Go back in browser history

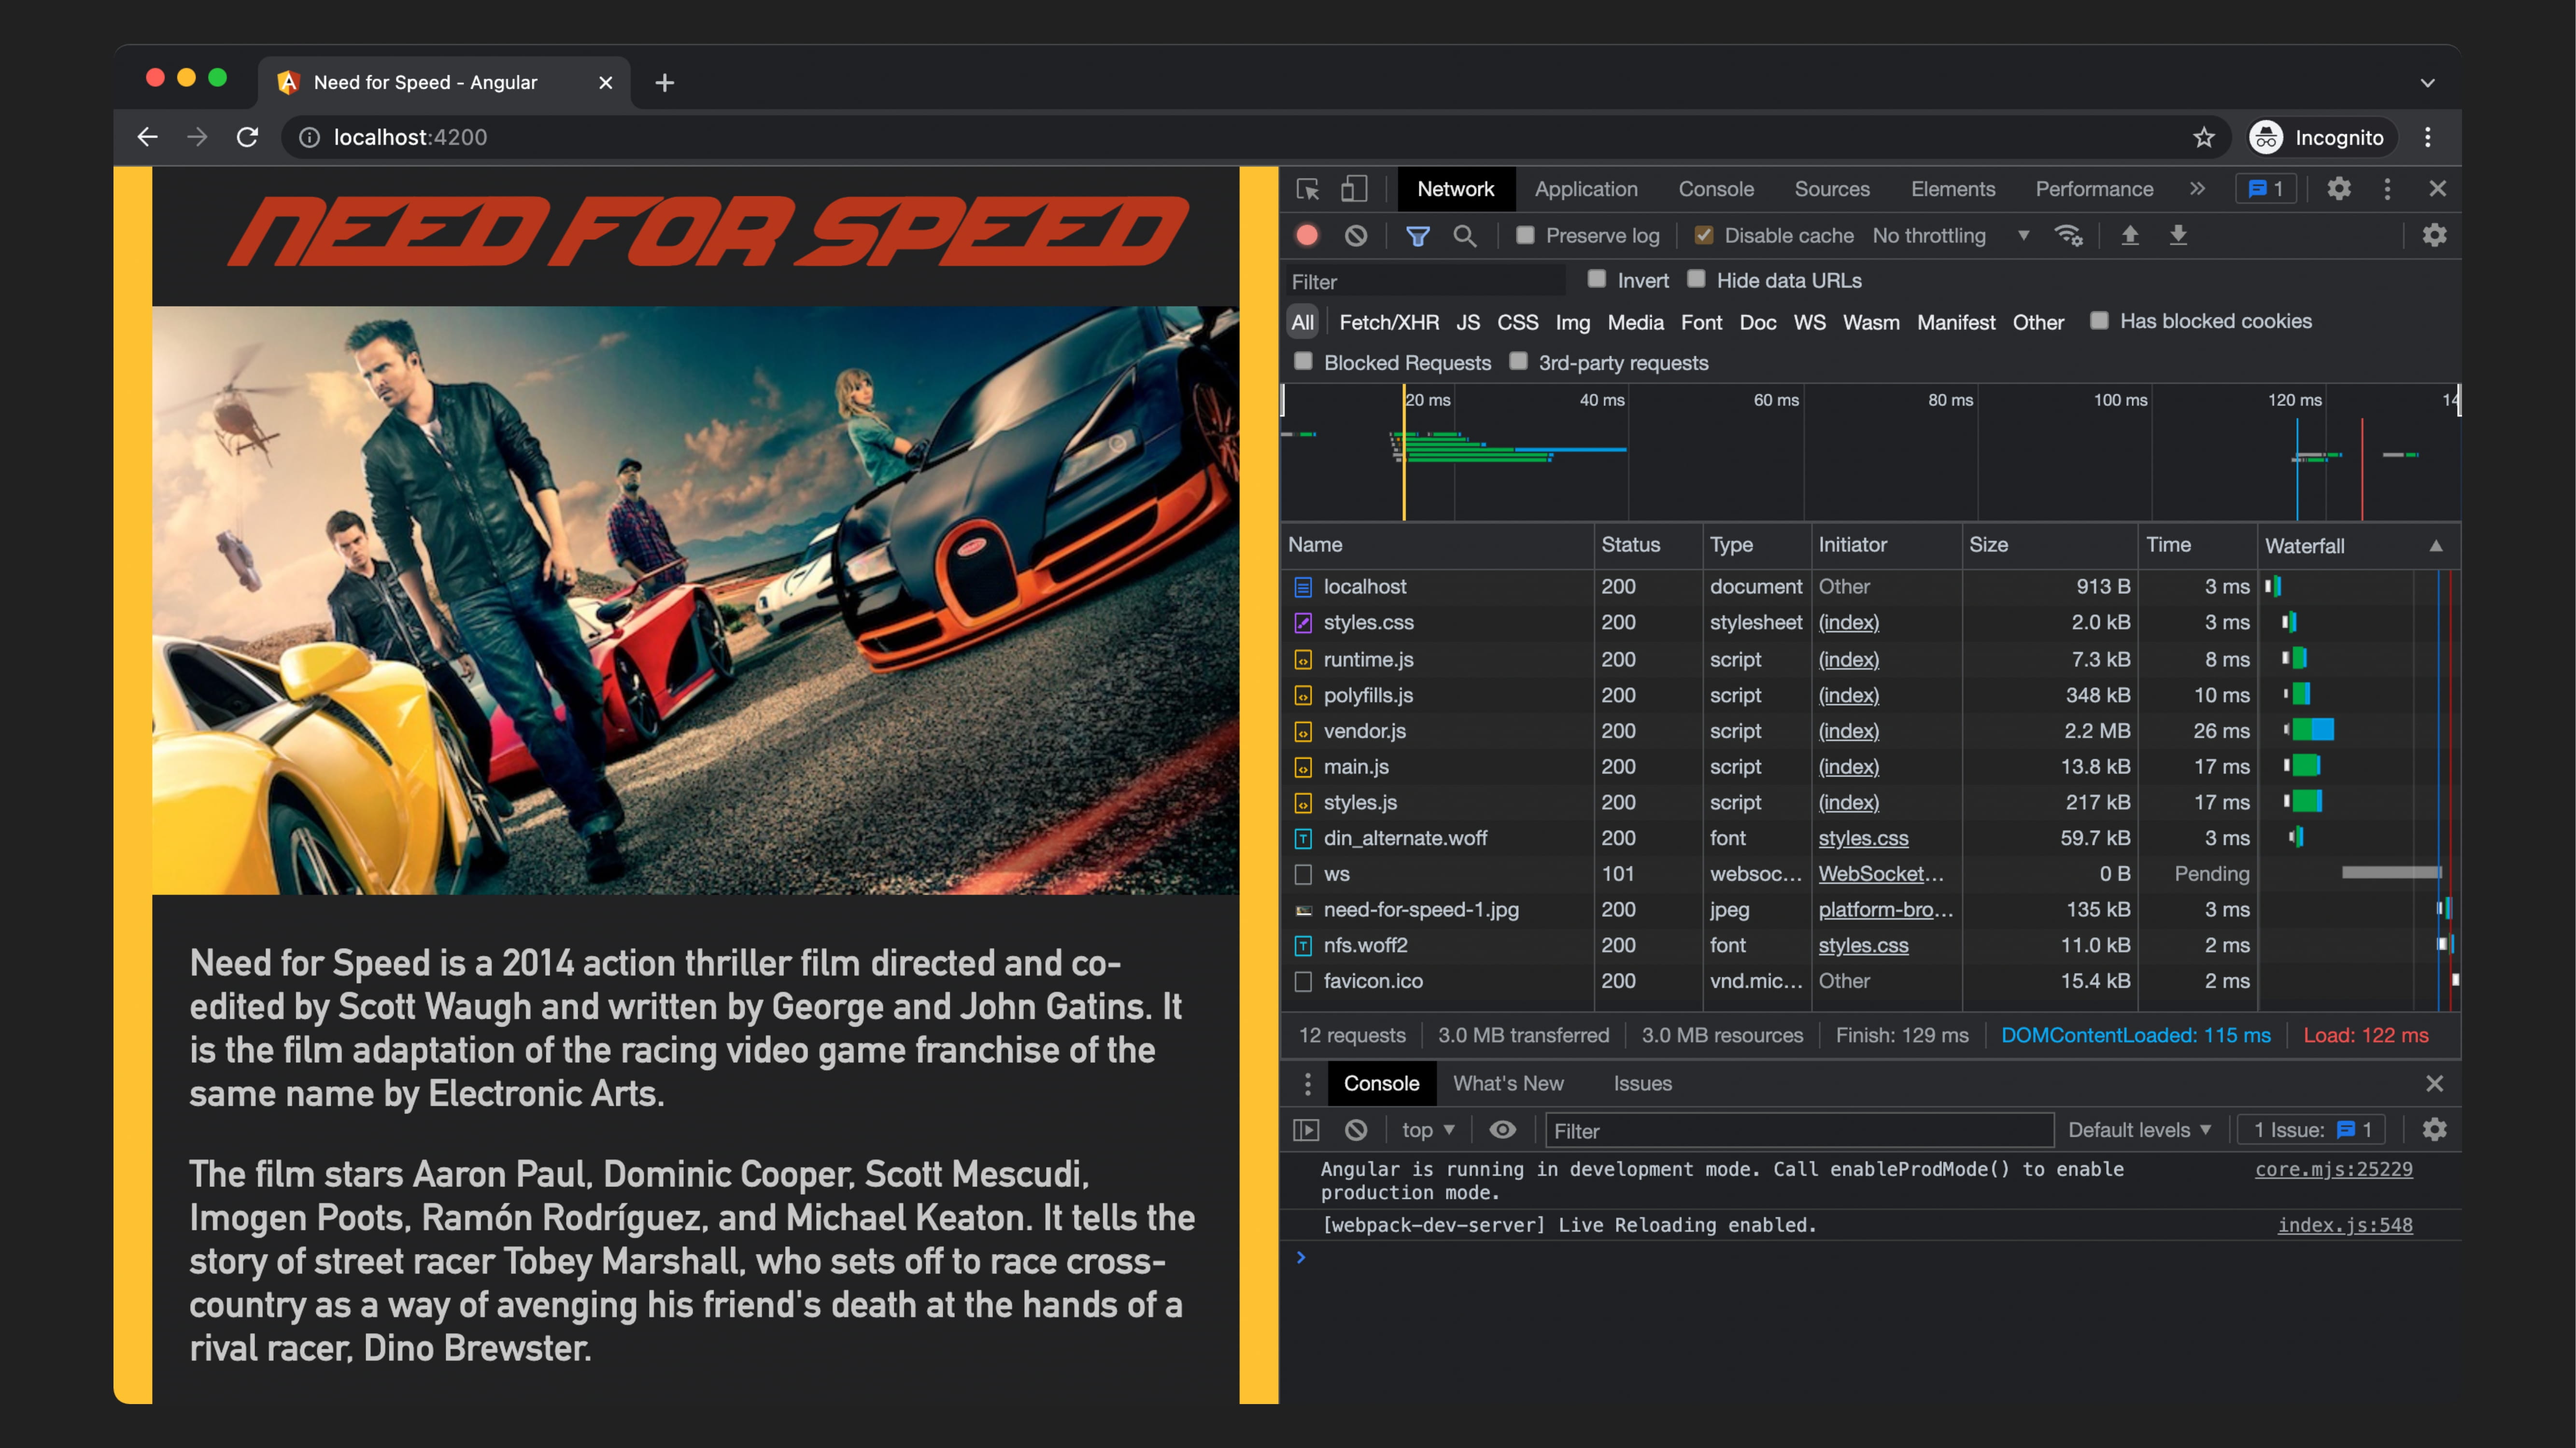click(x=147, y=138)
